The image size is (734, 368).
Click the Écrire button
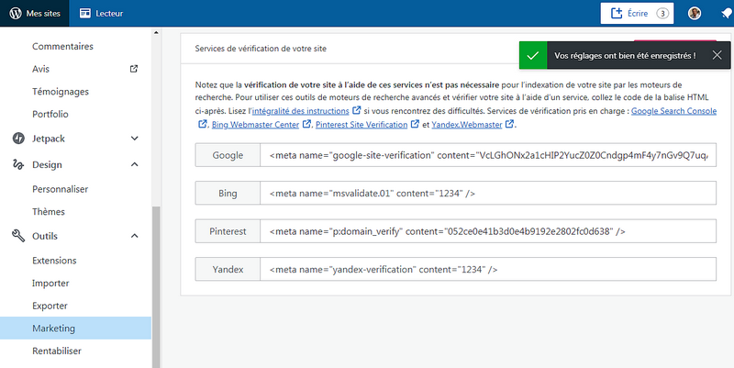coord(637,14)
